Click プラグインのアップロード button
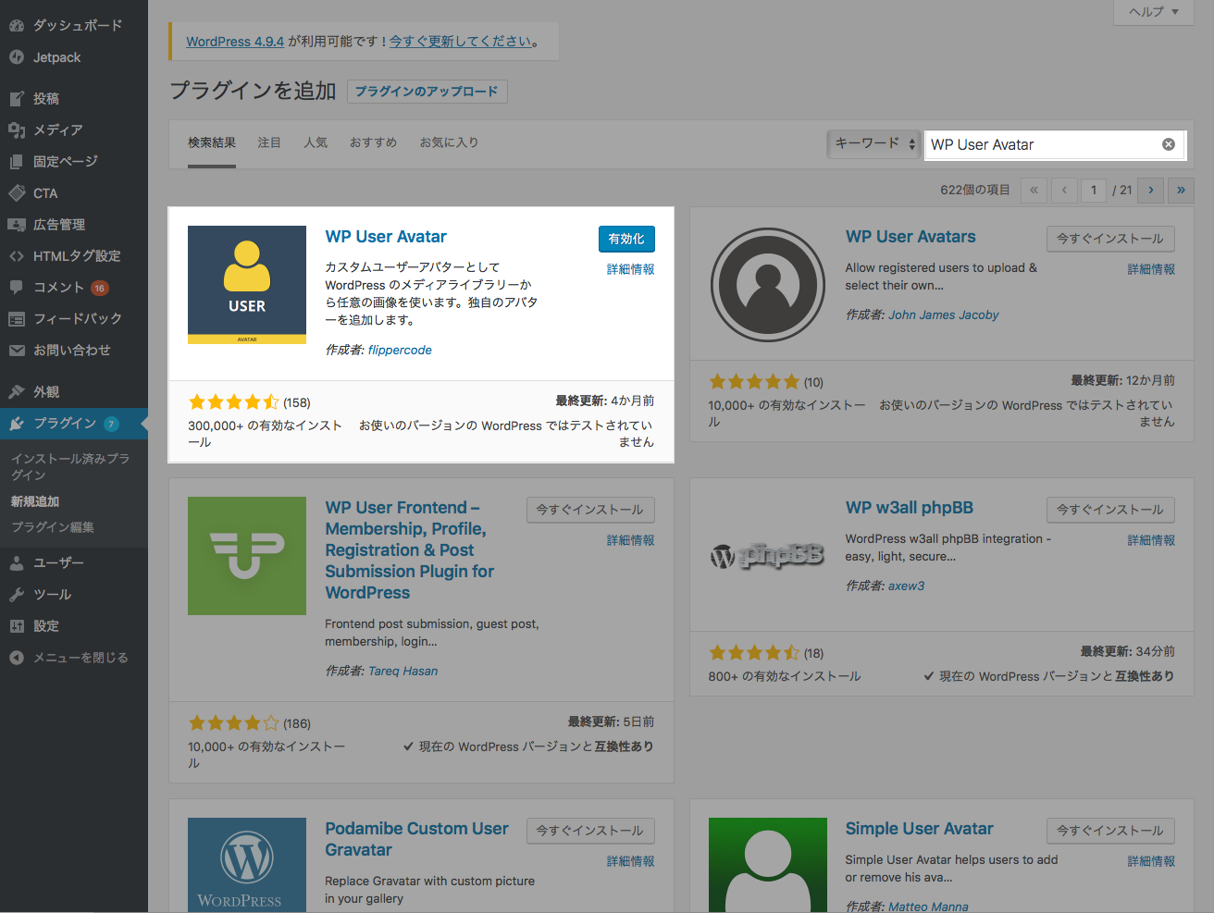Screen dimensions: 1214x913 427,92
